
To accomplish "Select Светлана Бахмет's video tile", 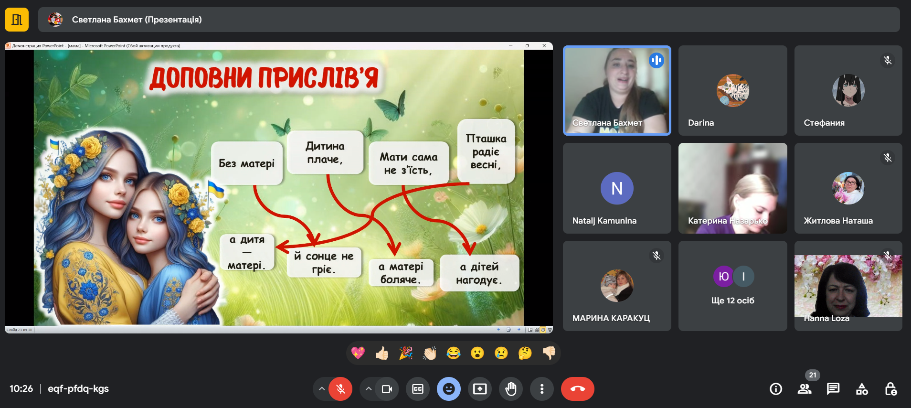I will (x=617, y=90).
